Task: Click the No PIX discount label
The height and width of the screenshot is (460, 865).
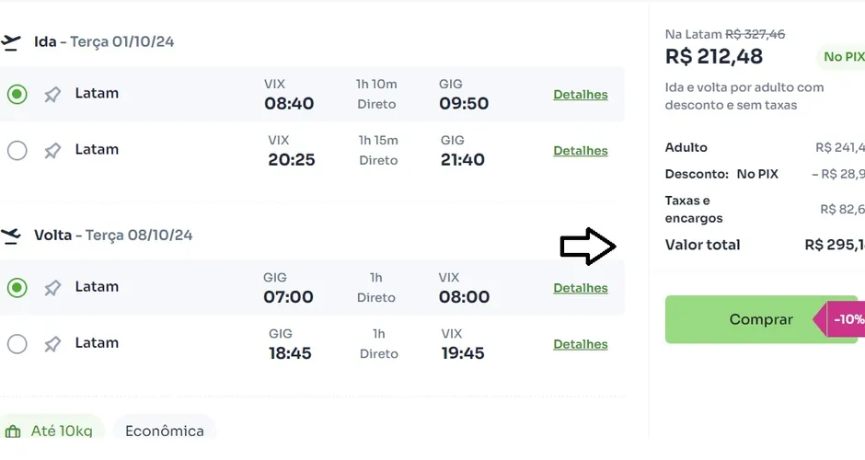Action: (x=842, y=57)
